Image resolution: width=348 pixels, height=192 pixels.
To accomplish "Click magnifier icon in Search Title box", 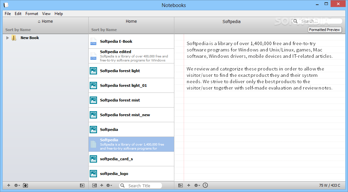I will (x=122, y=186).
